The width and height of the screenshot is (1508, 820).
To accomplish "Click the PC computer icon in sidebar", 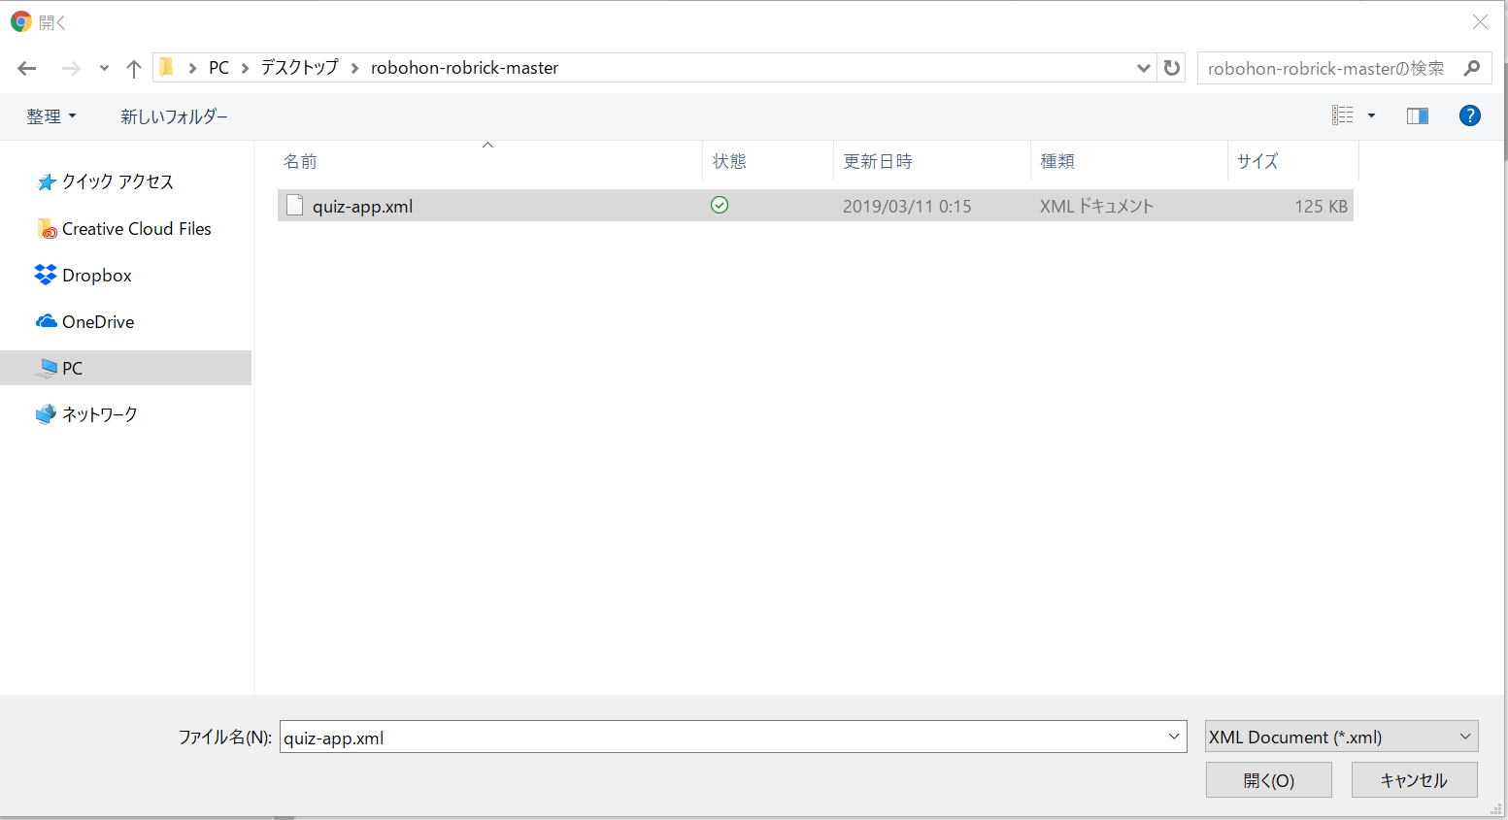I will pos(46,368).
